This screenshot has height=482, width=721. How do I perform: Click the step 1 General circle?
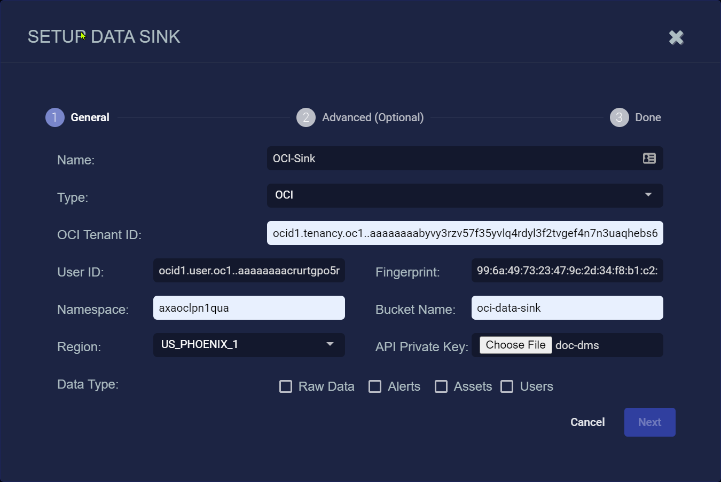coord(54,117)
